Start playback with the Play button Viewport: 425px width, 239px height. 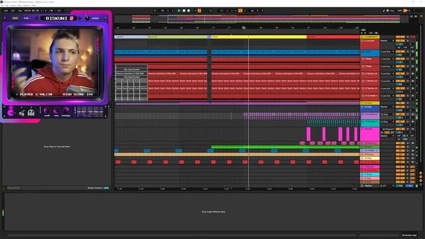[179, 11]
